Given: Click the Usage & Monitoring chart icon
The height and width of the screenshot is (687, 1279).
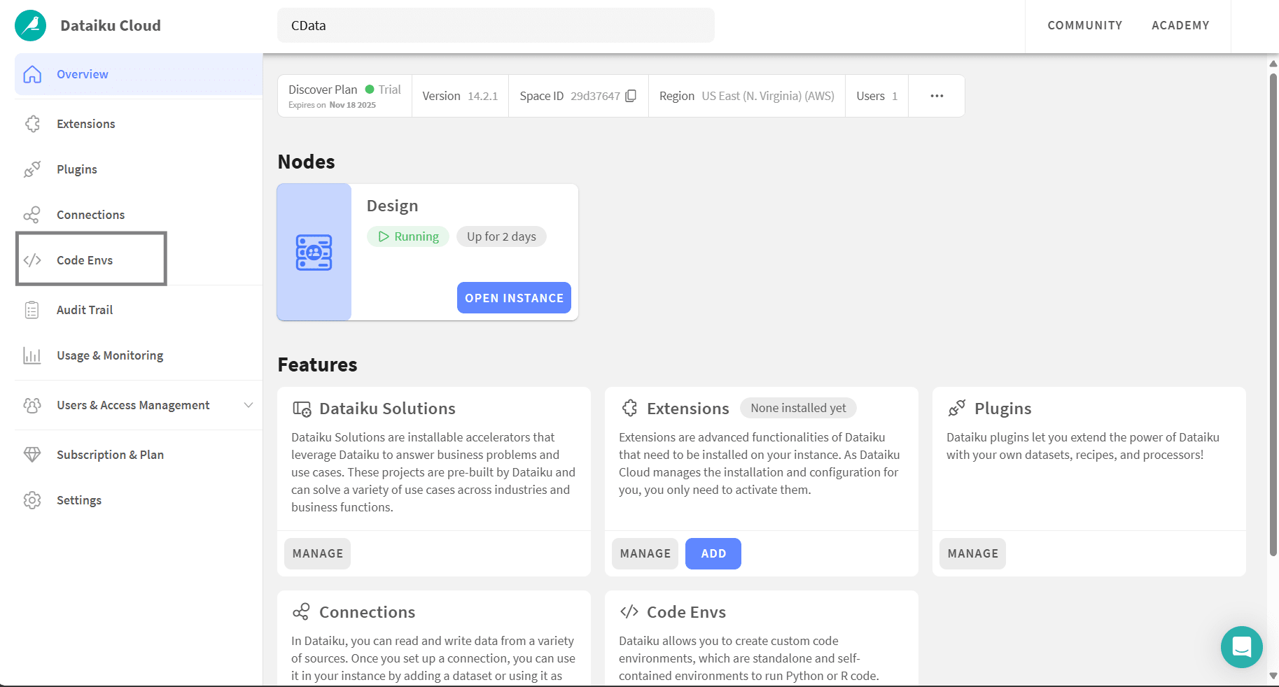Looking at the screenshot, I should coord(32,355).
